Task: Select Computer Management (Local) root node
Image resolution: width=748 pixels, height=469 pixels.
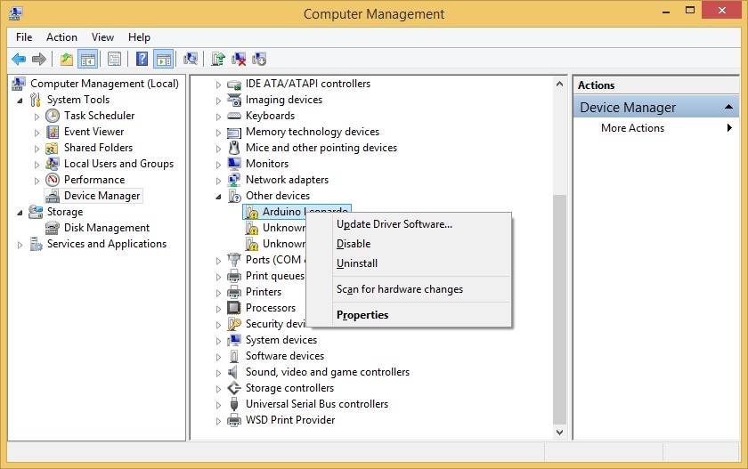Action: coord(104,84)
